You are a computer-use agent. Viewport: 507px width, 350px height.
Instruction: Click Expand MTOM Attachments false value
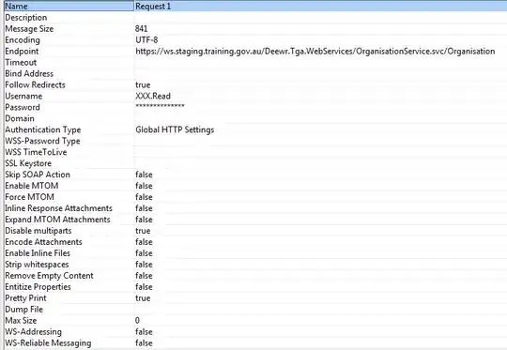pos(144,220)
